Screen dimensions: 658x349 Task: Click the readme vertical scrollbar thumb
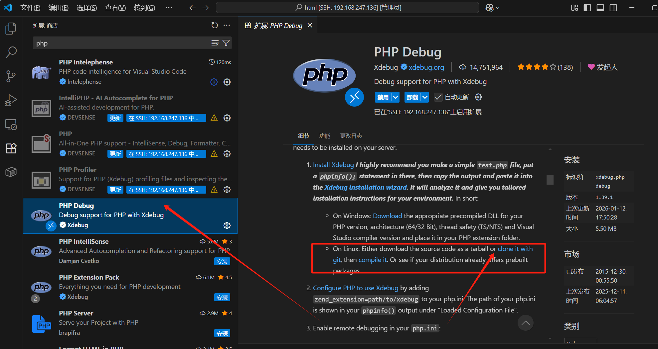coord(550,179)
